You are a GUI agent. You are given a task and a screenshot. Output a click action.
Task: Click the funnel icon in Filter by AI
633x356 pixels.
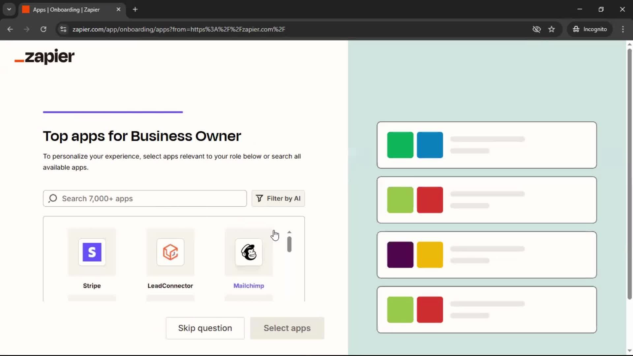tap(259, 198)
